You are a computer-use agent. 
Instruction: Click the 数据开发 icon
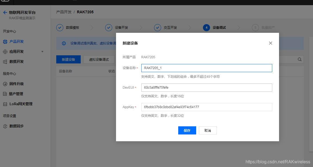point(5,62)
